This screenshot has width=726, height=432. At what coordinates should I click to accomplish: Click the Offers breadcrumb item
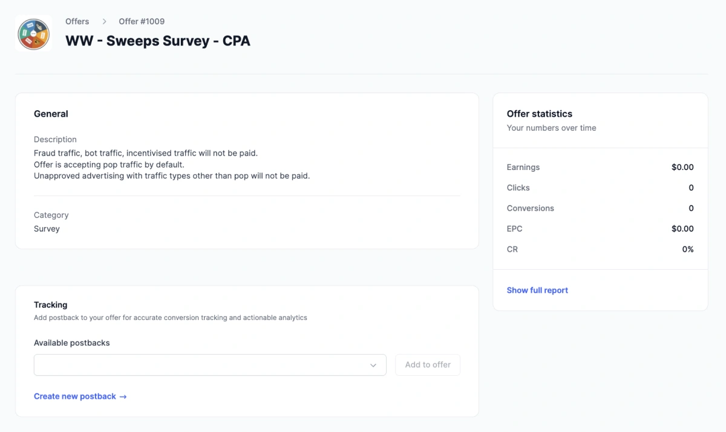[77, 21]
